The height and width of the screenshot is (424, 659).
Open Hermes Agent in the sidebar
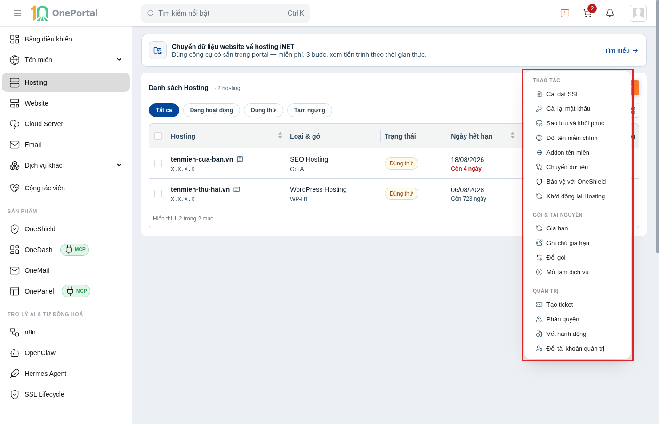[x=66, y=374]
